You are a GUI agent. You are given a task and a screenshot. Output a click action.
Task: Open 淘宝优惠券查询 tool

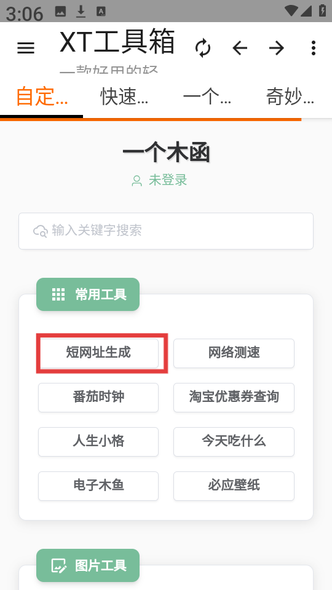[x=234, y=398]
